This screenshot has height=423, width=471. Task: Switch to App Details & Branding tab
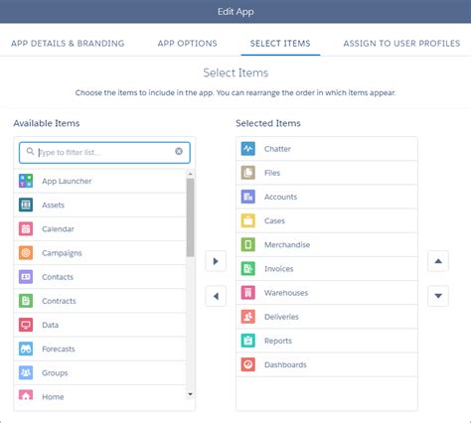pos(68,44)
